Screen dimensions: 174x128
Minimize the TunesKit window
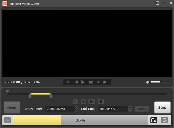point(164,3)
